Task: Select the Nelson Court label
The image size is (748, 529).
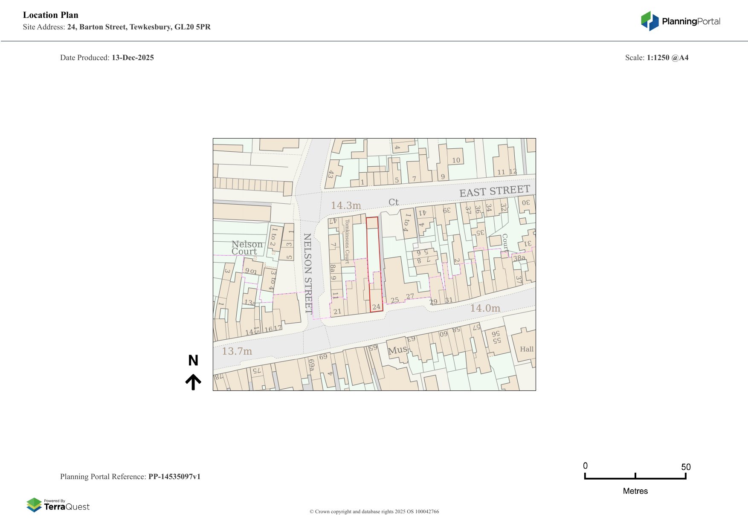Action: [x=246, y=248]
